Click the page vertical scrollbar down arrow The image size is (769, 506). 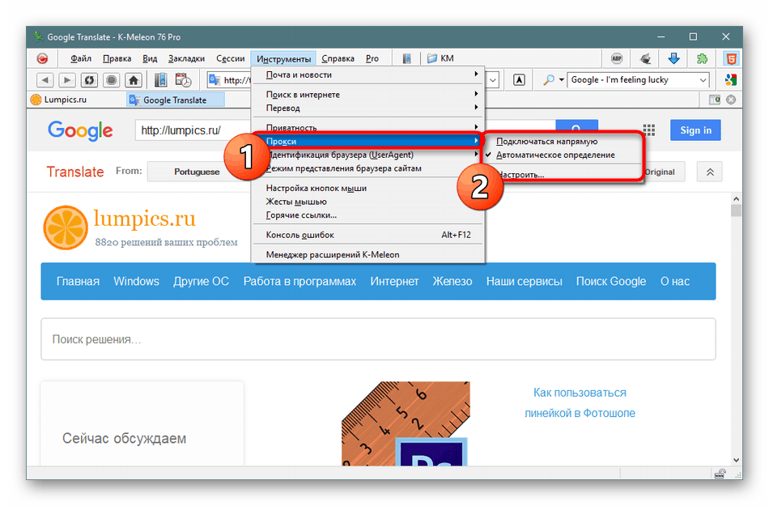click(x=736, y=460)
